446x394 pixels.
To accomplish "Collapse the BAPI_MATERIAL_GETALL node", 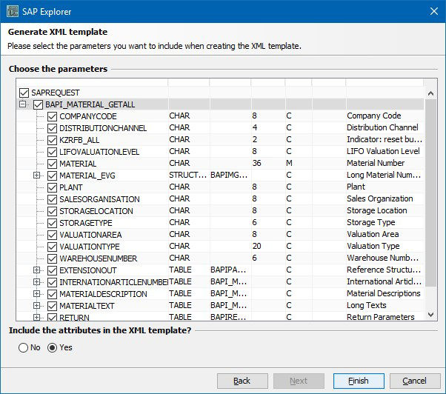I will 22,104.
